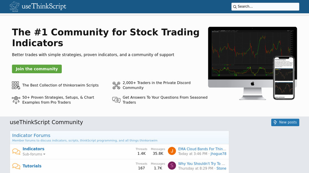
Task: Click the proven strategies icon
Action: click(x=16, y=100)
